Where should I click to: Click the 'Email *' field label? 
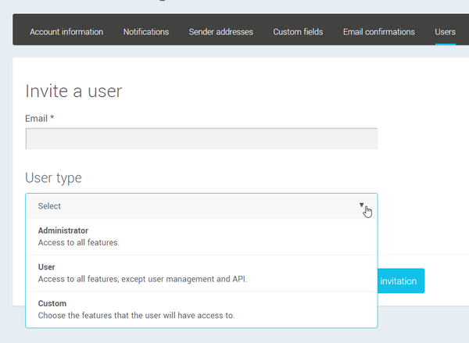[38, 118]
